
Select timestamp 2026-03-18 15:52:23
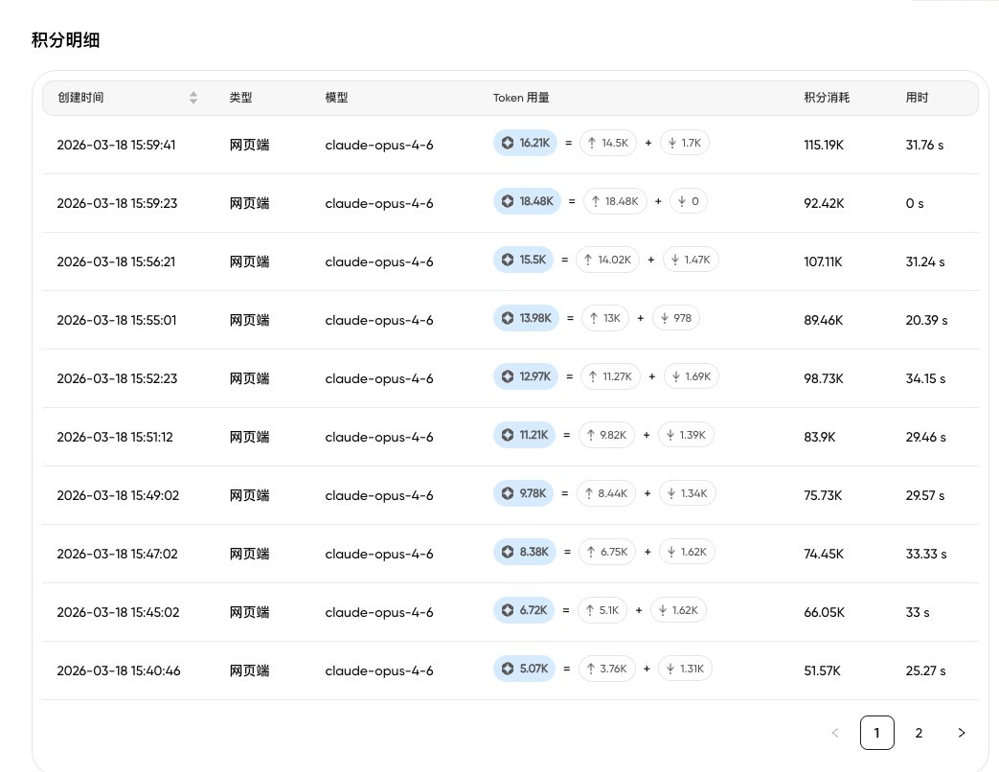(117, 378)
